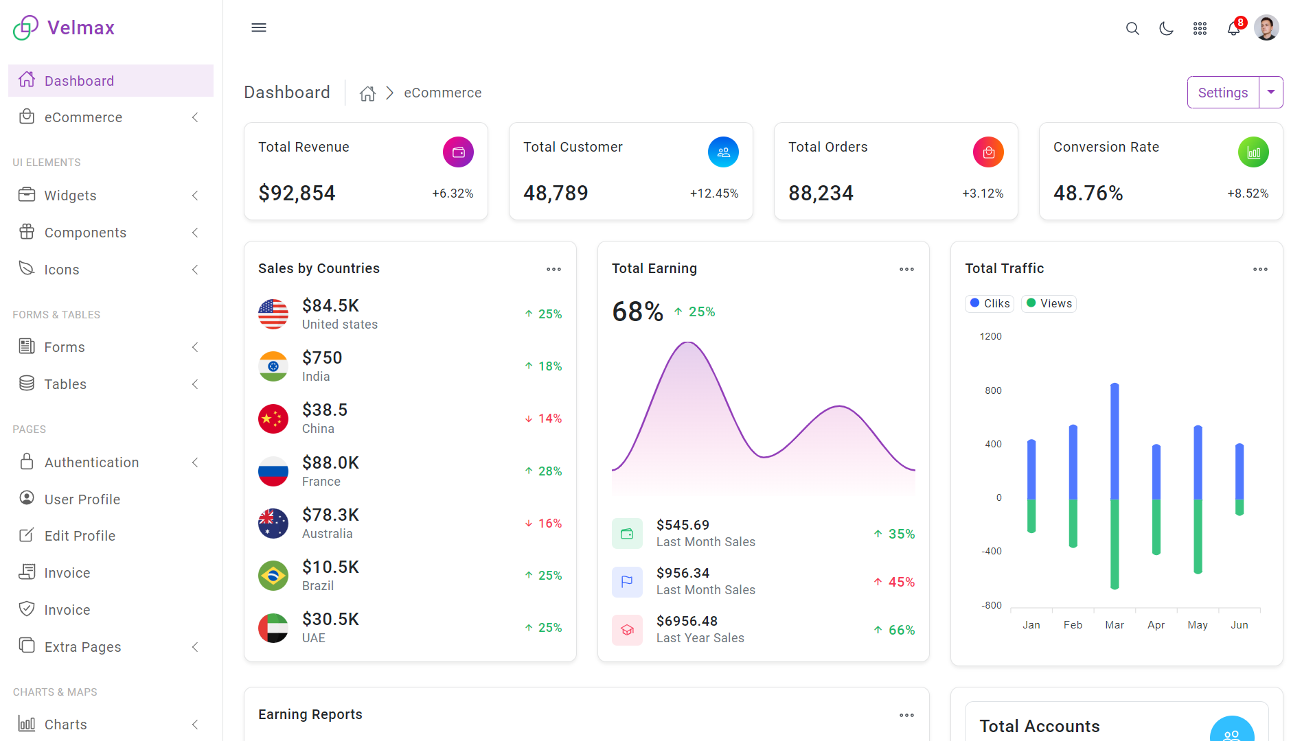Select Dashboard in the sidebar
The width and height of the screenshot is (1302, 741).
click(110, 81)
